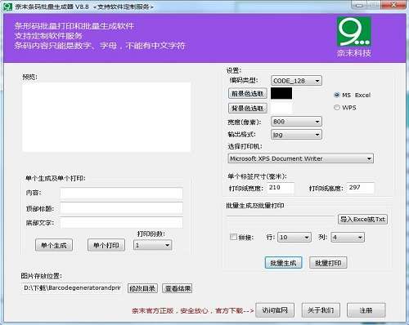
Task: Open the Microsoft XPS Document Writer printer list
Action: click(300, 158)
